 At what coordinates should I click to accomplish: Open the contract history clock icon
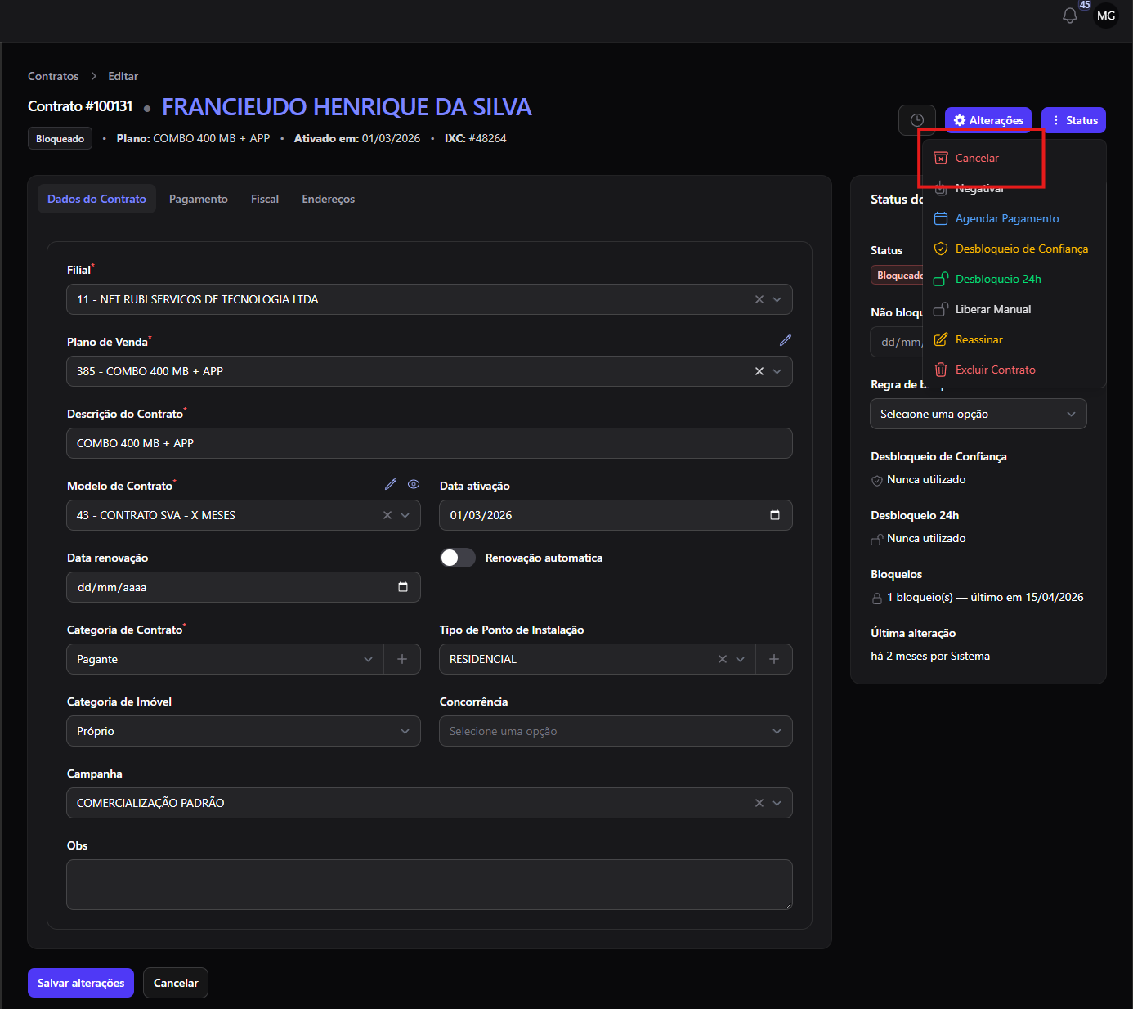(x=916, y=120)
